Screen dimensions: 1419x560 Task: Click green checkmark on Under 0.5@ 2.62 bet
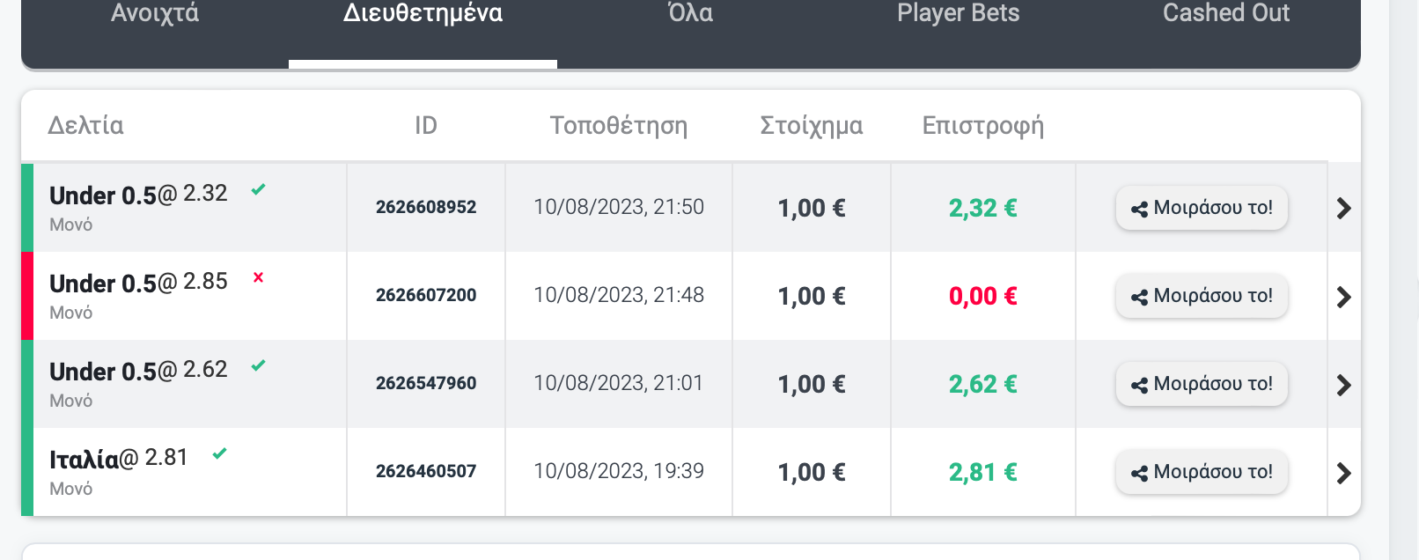[x=258, y=365]
